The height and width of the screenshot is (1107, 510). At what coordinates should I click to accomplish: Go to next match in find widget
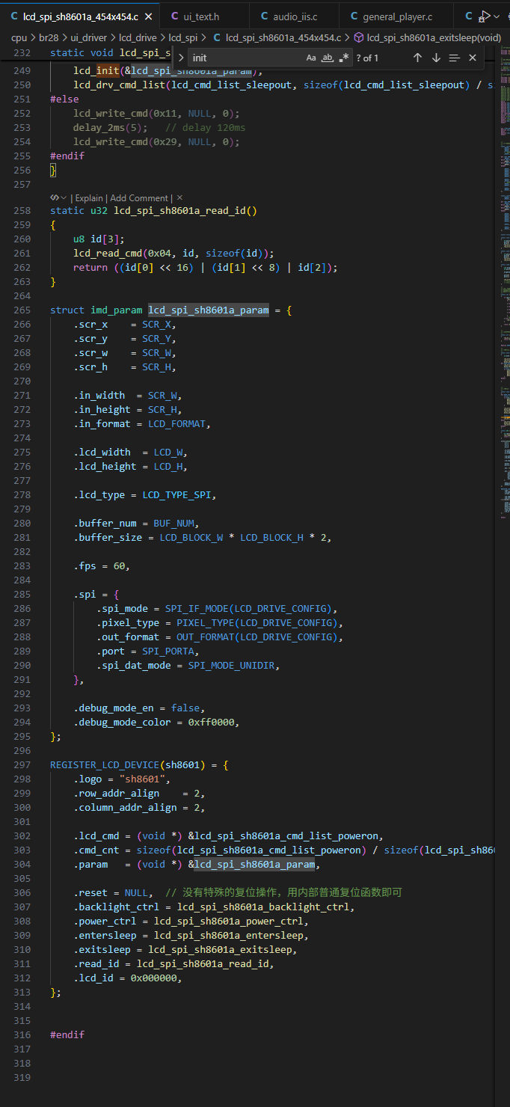(436, 58)
